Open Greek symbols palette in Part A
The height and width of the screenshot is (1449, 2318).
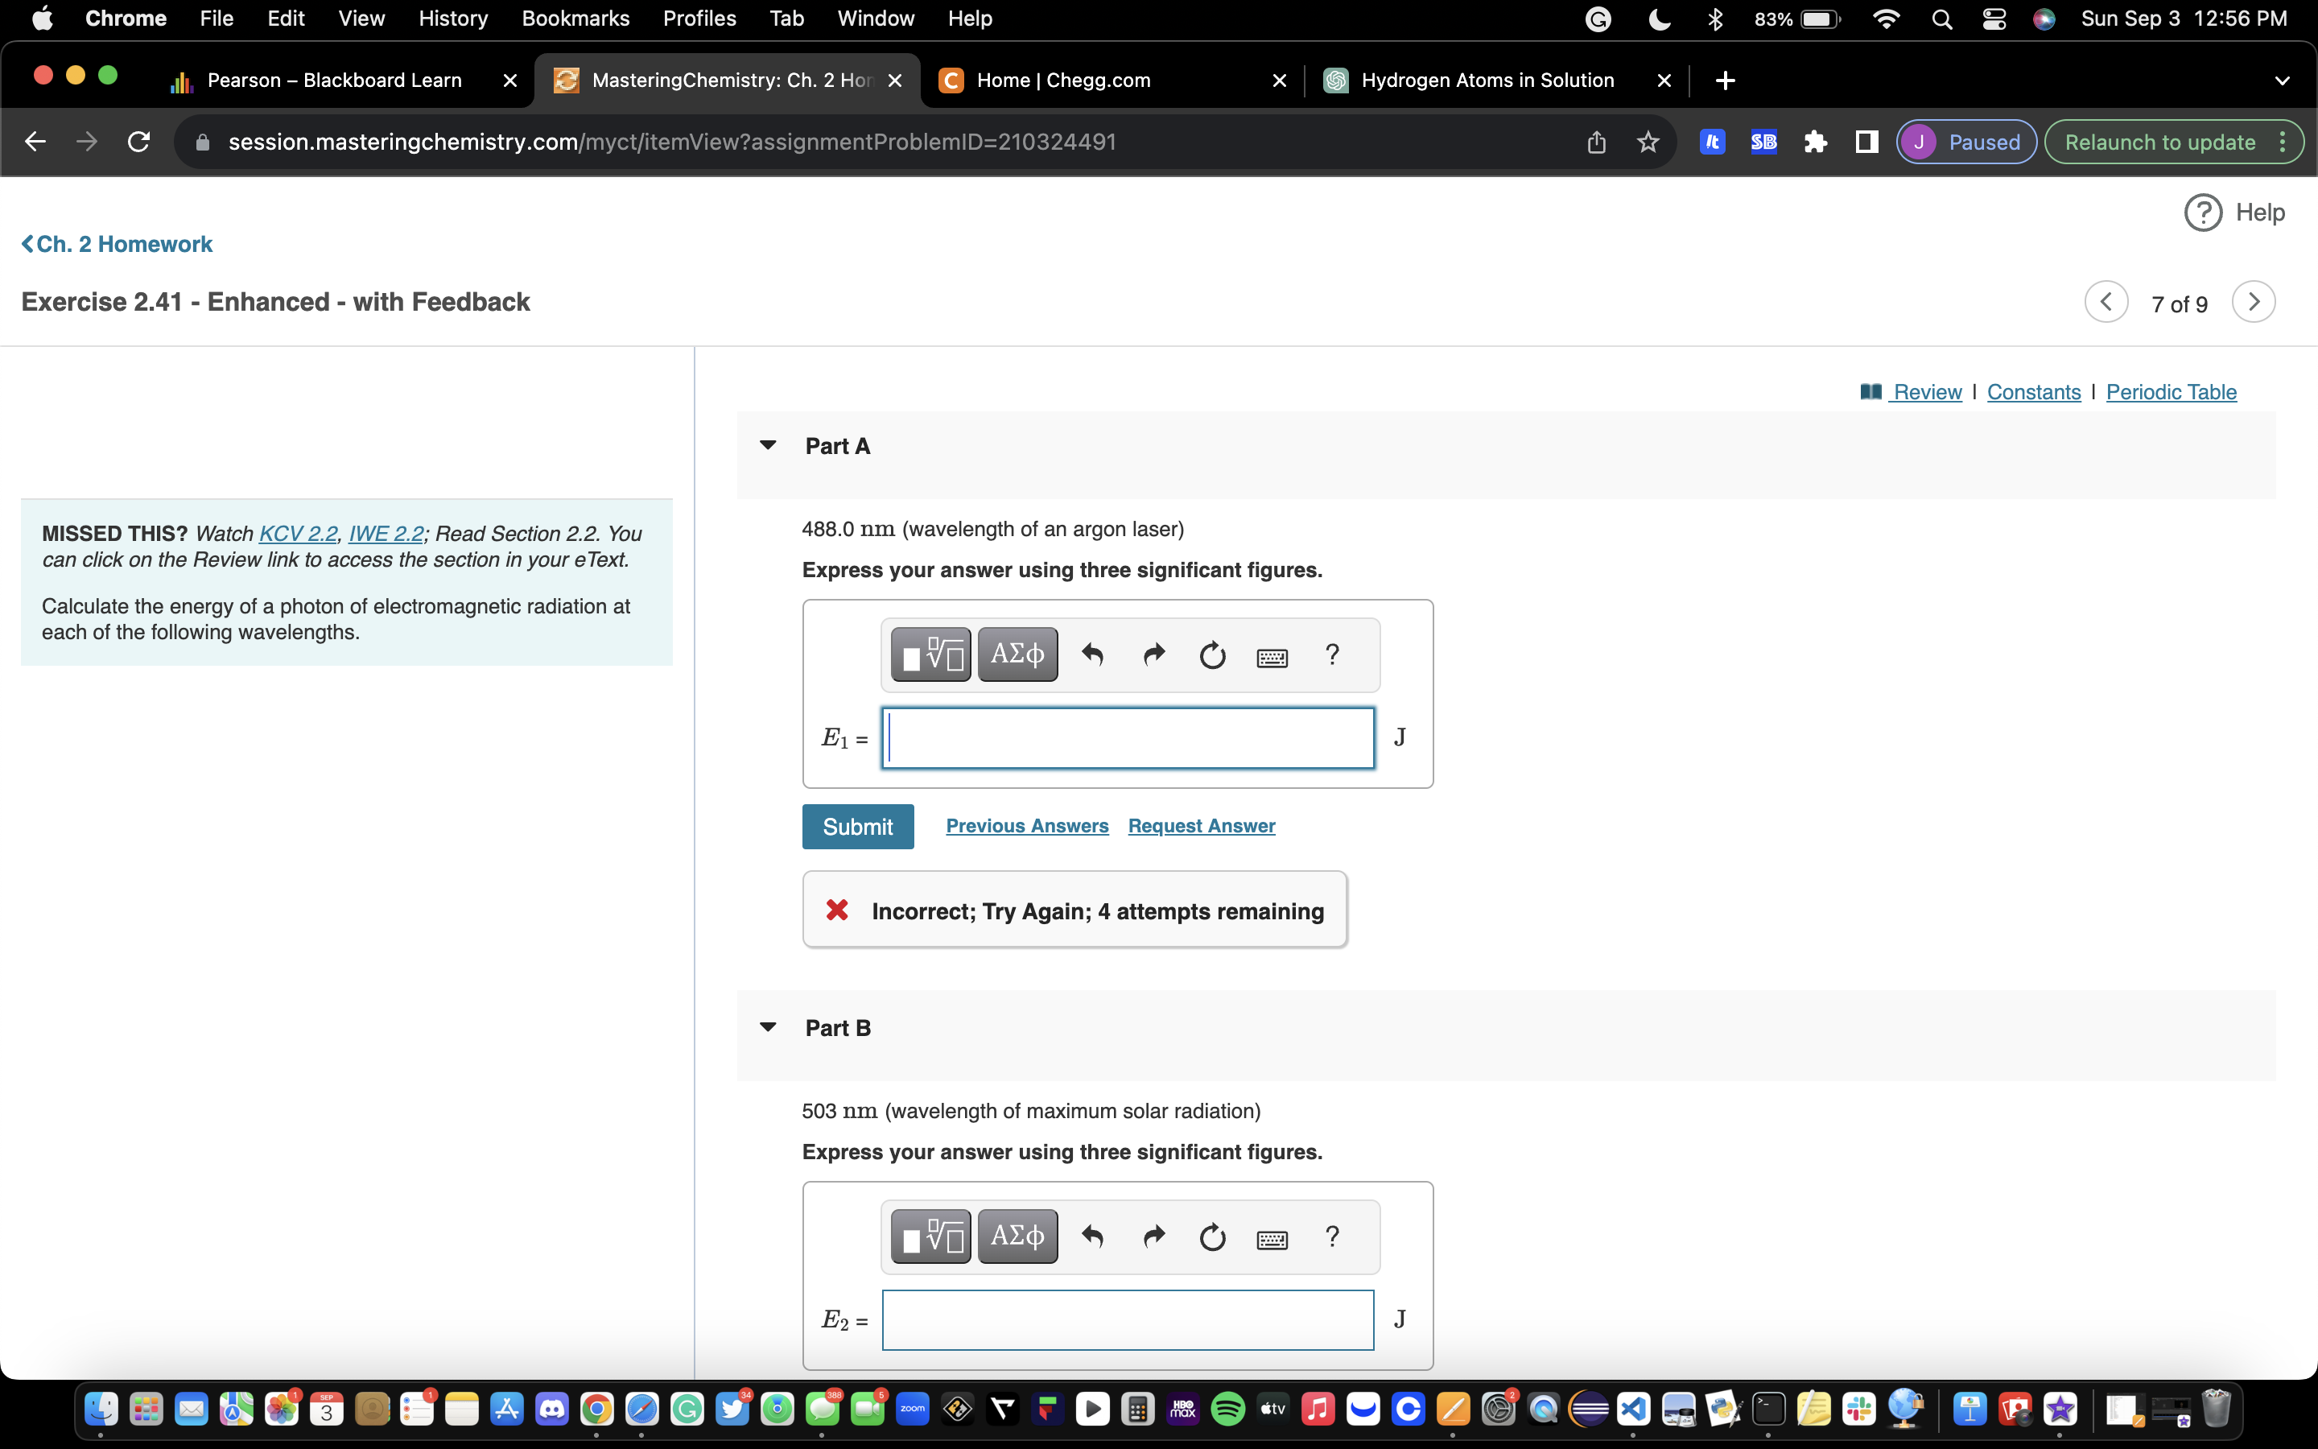coord(1017,654)
